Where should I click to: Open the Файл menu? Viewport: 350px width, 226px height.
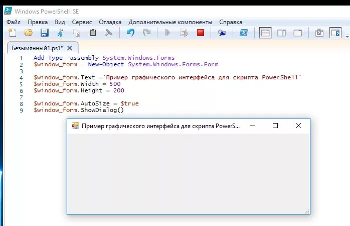tap(14, 22)
